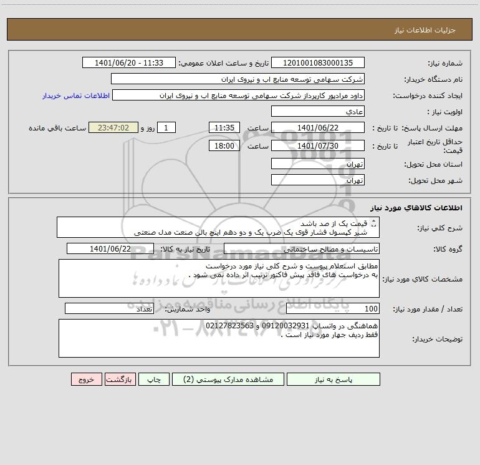Click response deadline date 1401/06/22 field

click(318, 127)
